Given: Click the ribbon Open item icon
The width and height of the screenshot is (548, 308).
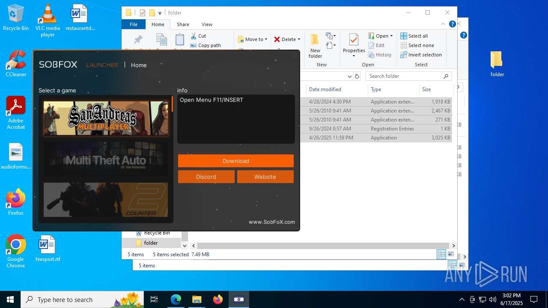Looking at the screenshot, I should click(372, 36).
